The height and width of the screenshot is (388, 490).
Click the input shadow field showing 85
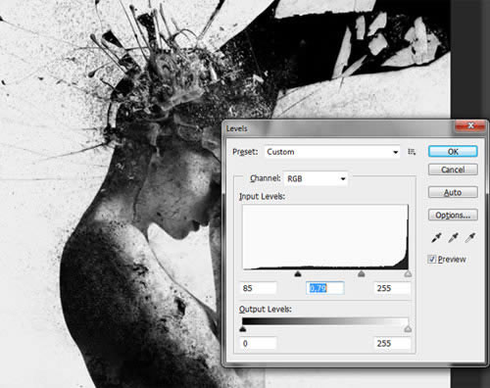[258, 288]
